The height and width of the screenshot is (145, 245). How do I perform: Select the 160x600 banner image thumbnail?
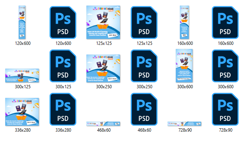(184, 22)
